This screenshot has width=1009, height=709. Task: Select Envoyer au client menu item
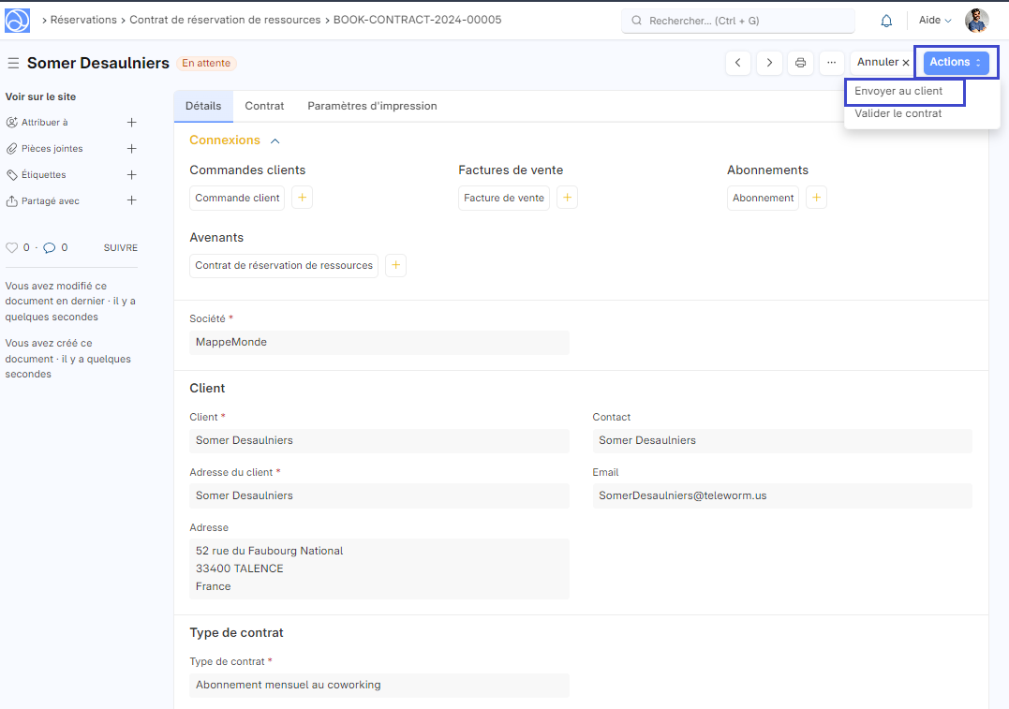point(898,92)
